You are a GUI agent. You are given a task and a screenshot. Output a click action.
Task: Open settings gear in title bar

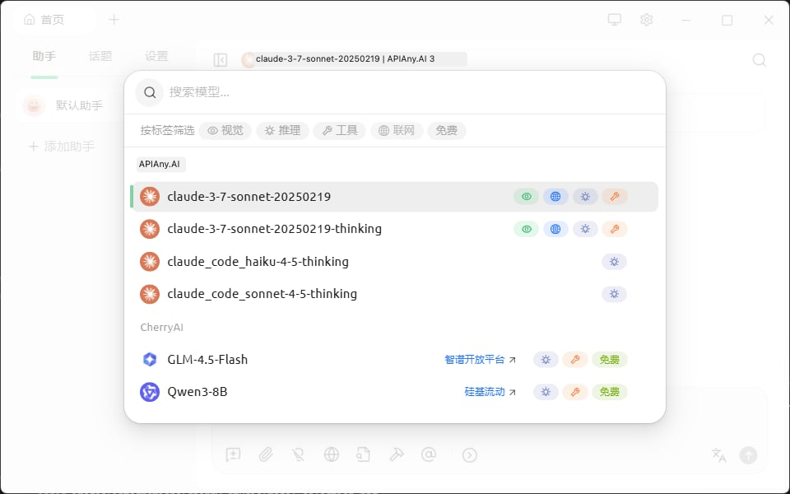coord(647,20)
